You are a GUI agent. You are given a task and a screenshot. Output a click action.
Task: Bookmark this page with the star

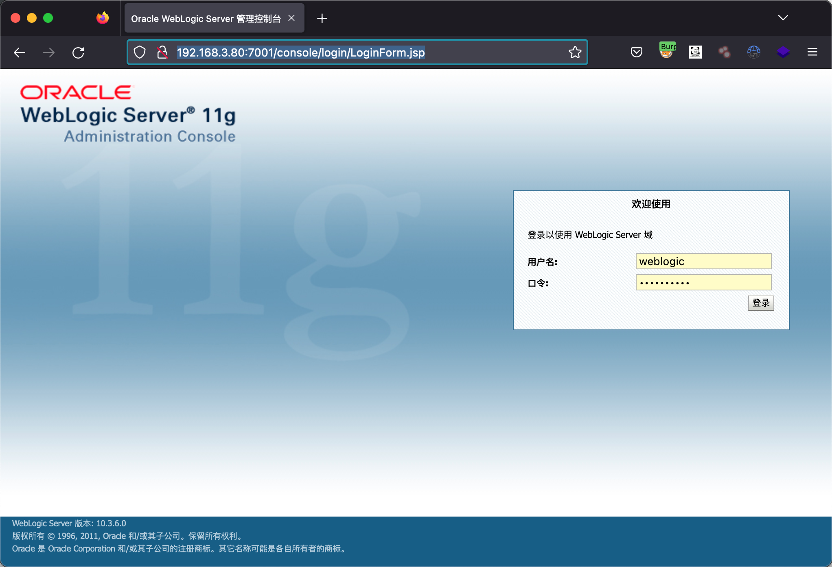575,52
